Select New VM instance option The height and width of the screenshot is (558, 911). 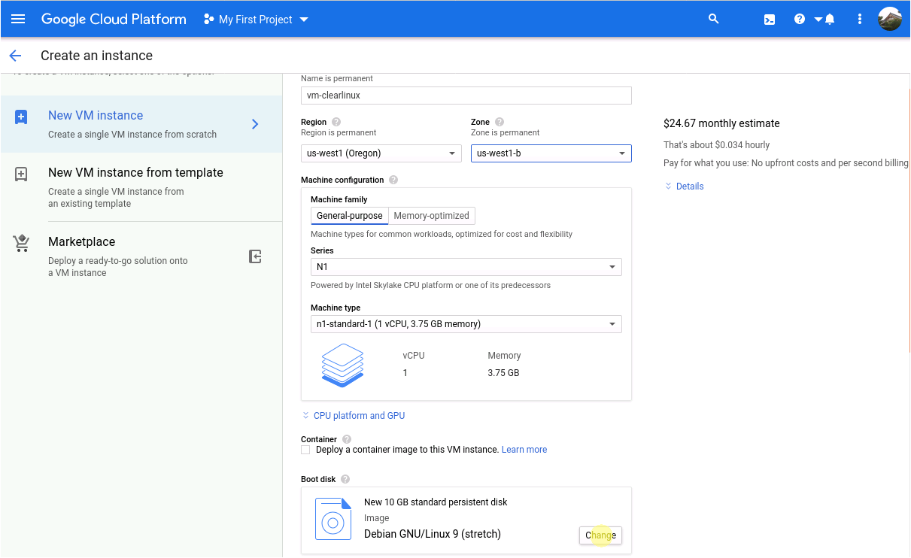[x=141, y=124]
